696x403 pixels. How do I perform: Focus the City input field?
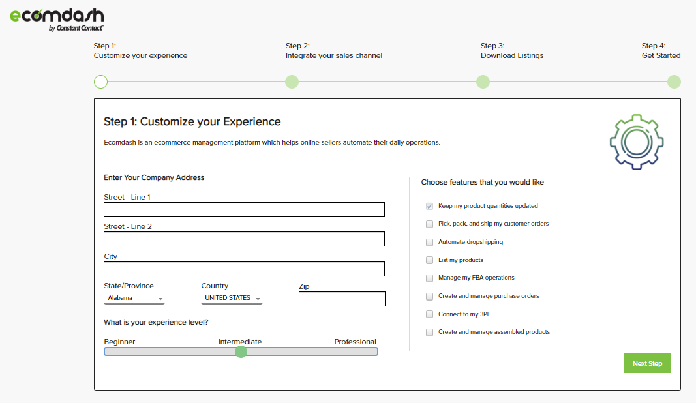pyautogui.click(x=244, y=269)
